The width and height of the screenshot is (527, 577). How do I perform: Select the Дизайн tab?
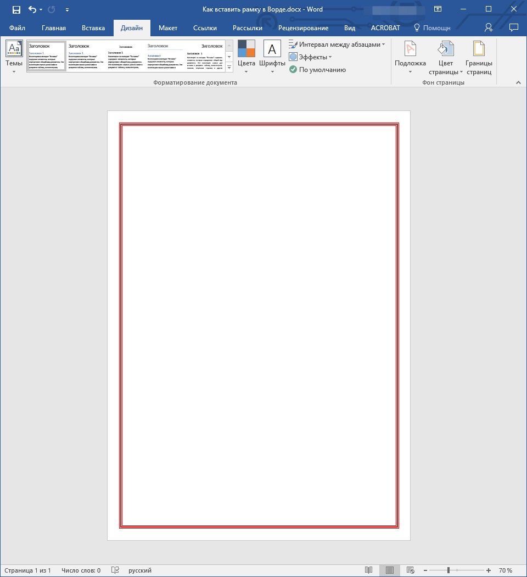(132, 28)
